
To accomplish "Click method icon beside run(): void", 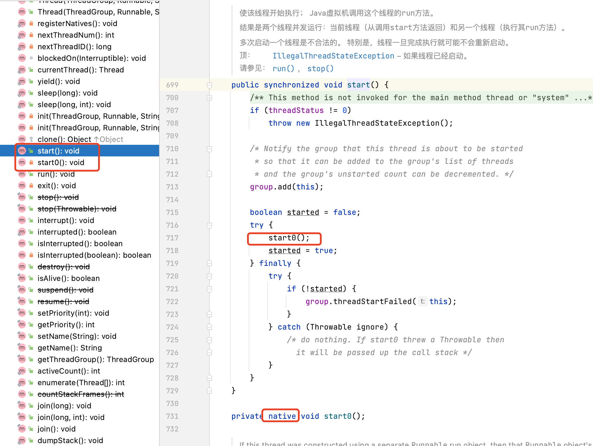I will click(x=22, y=174).
